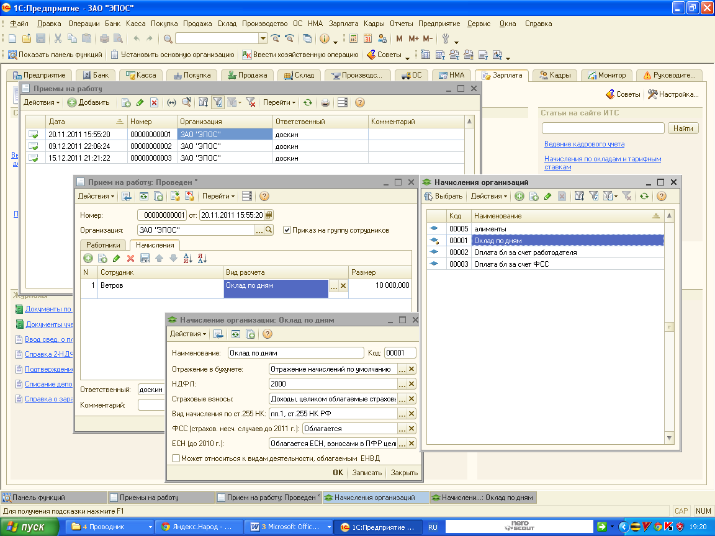The width and height of the screenshot is (715, 536).
Task: Click ИТС site search input field
Action: [603, 128]
